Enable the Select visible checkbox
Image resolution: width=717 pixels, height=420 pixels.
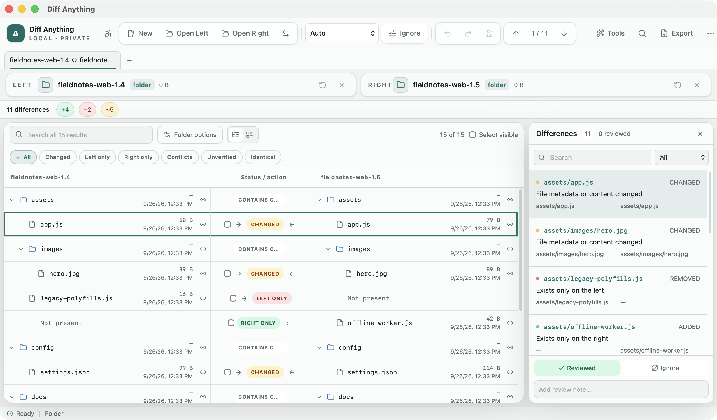472,135
